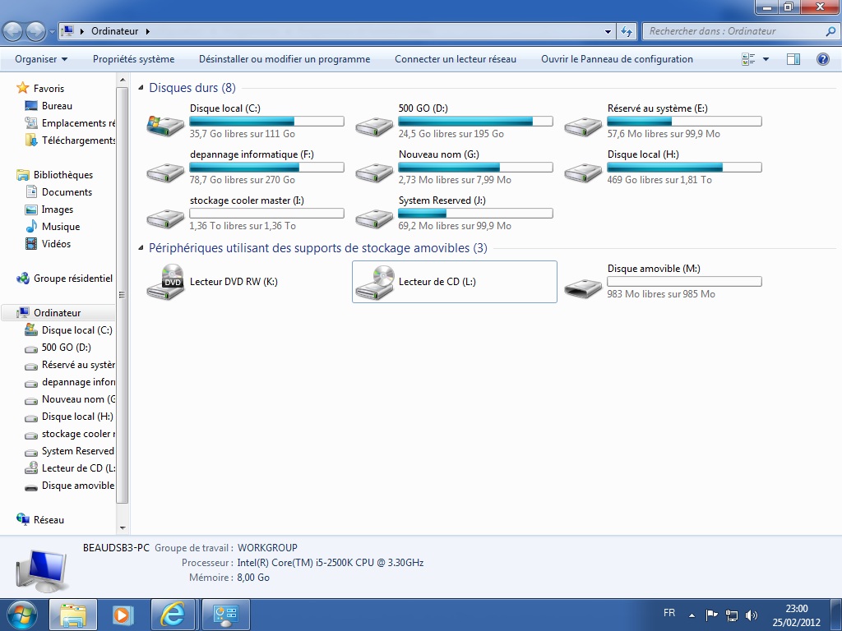This screenshot has width=842, height=631.
Task: Collapse the Disques durs group
Action: pyautogui.click(x=141, y=88)
